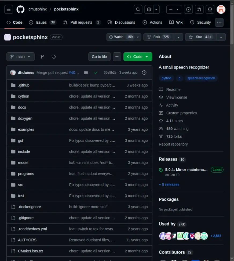The width and height of the screenshot is (234, 261).
Task: Open the + 9 releases link
Action: tap(169, 184)
